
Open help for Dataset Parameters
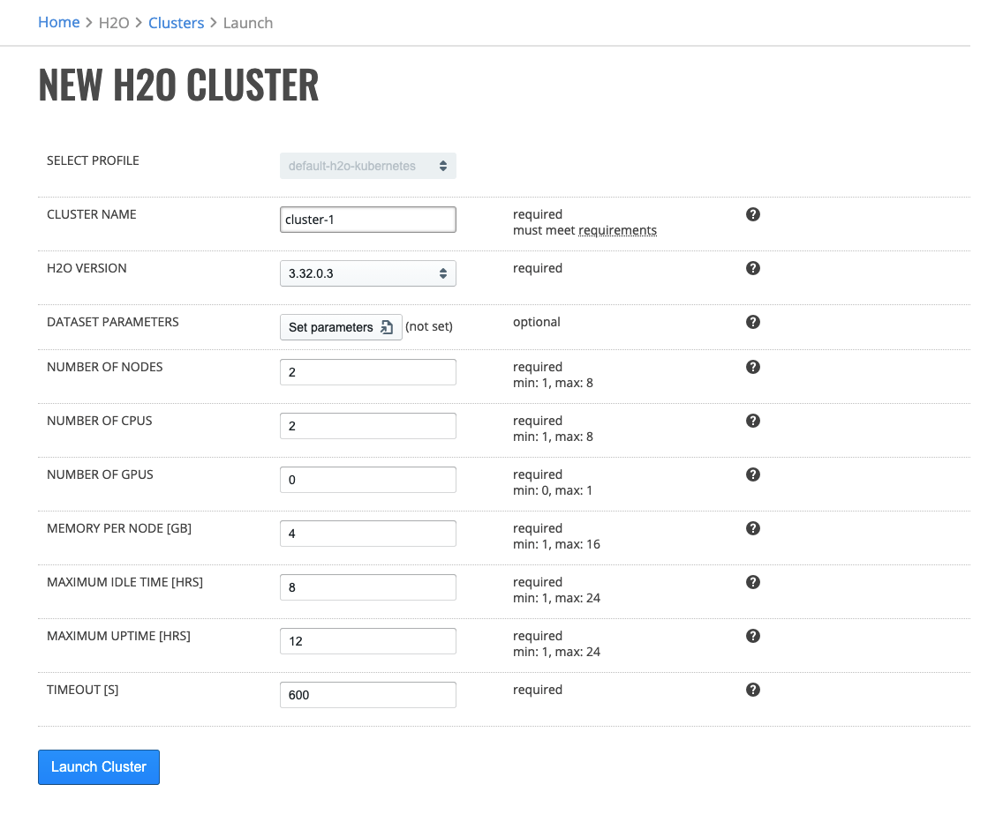pos(753,321)
